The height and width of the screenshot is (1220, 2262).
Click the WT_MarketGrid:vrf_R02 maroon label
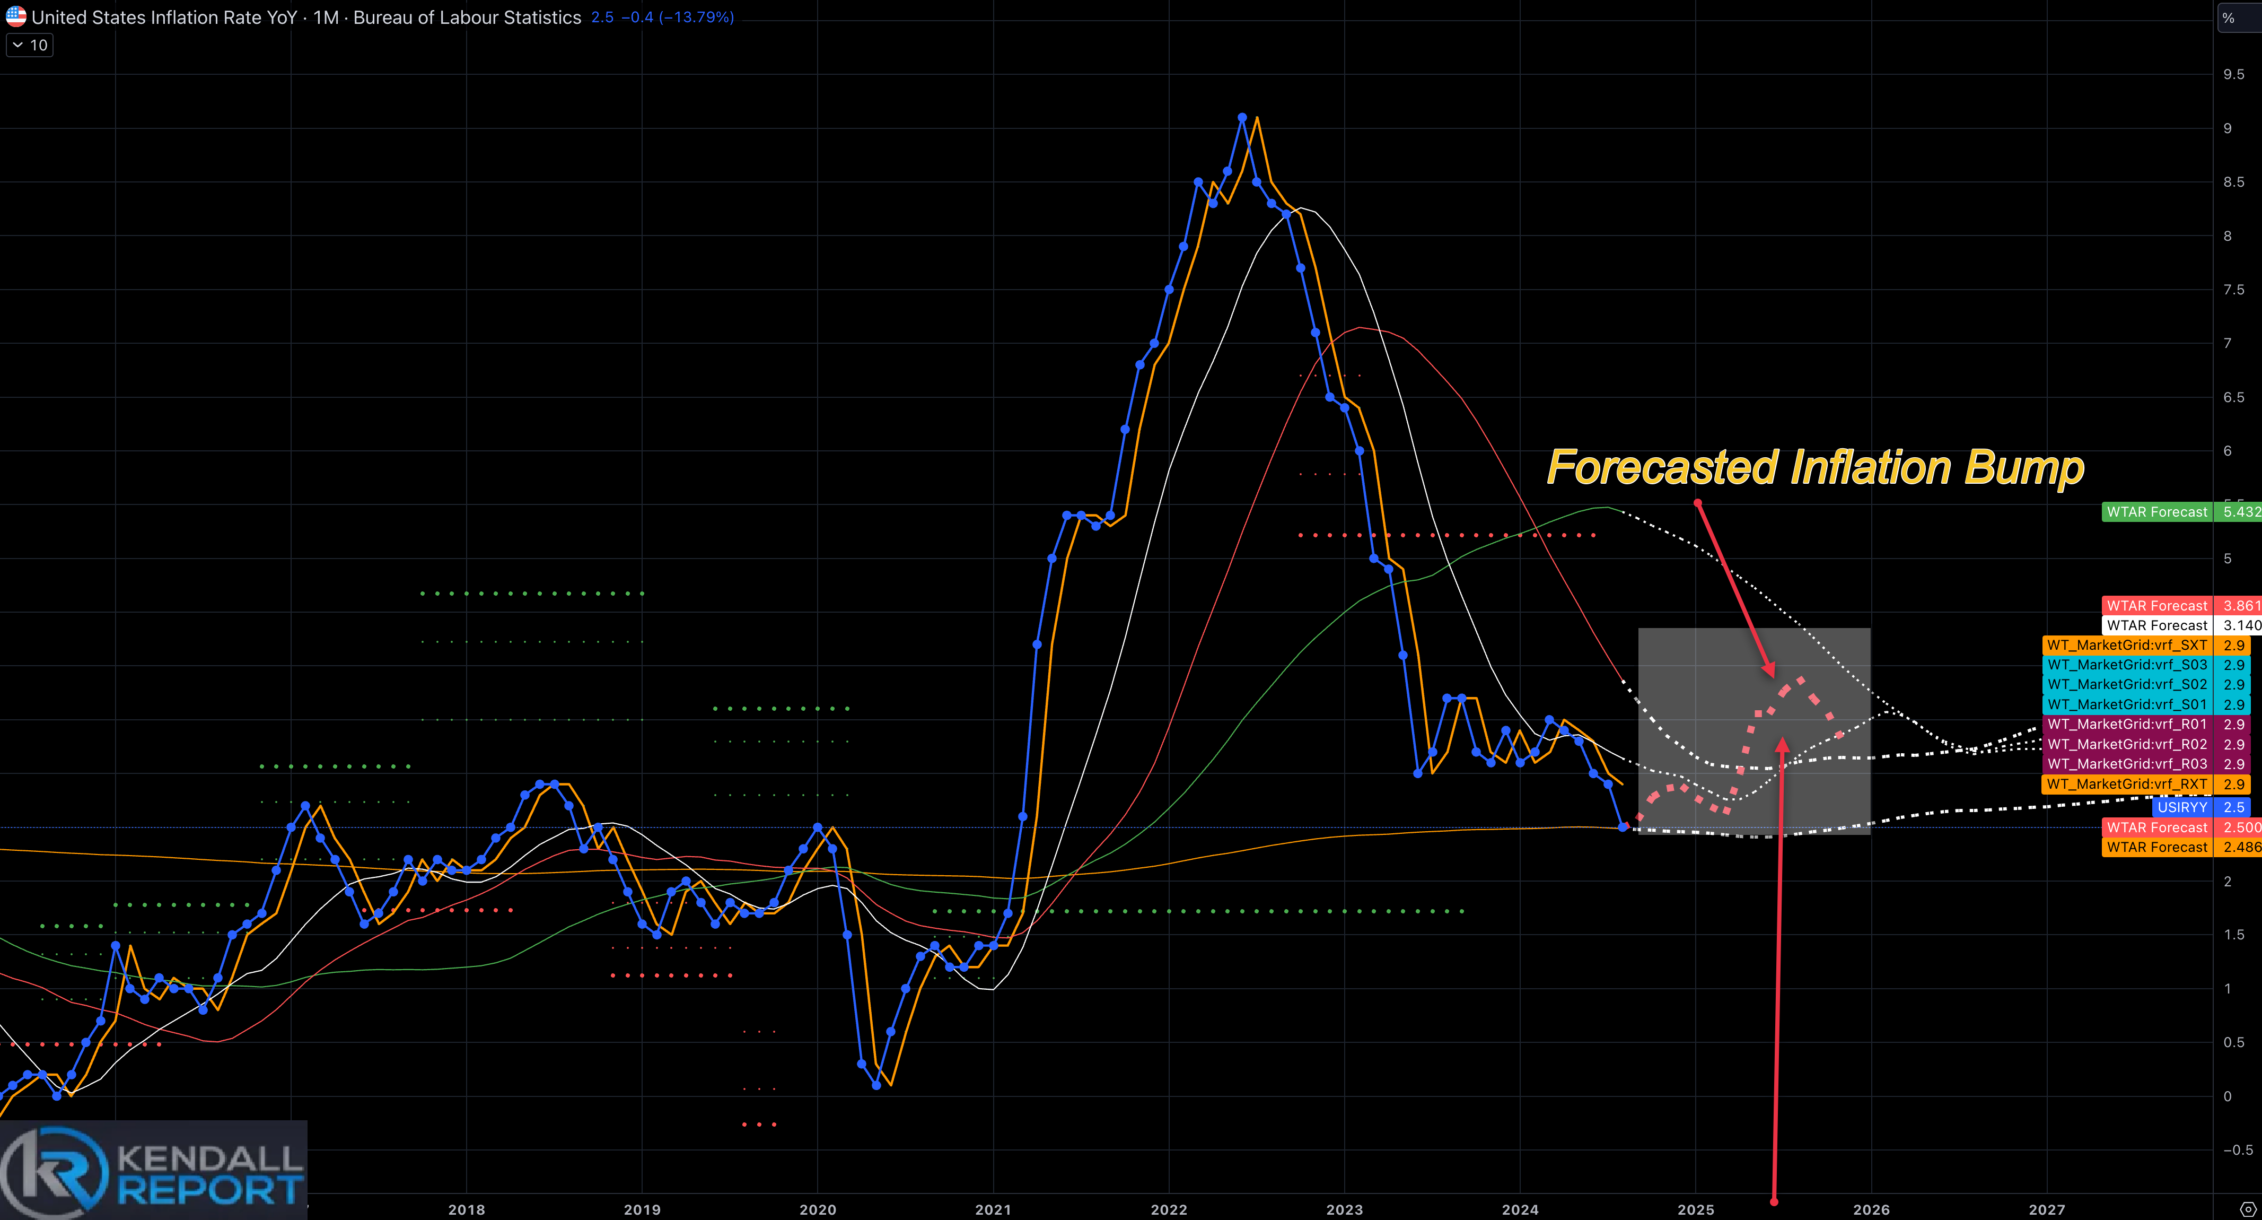pyautogui.click(x=2127, y=745)
